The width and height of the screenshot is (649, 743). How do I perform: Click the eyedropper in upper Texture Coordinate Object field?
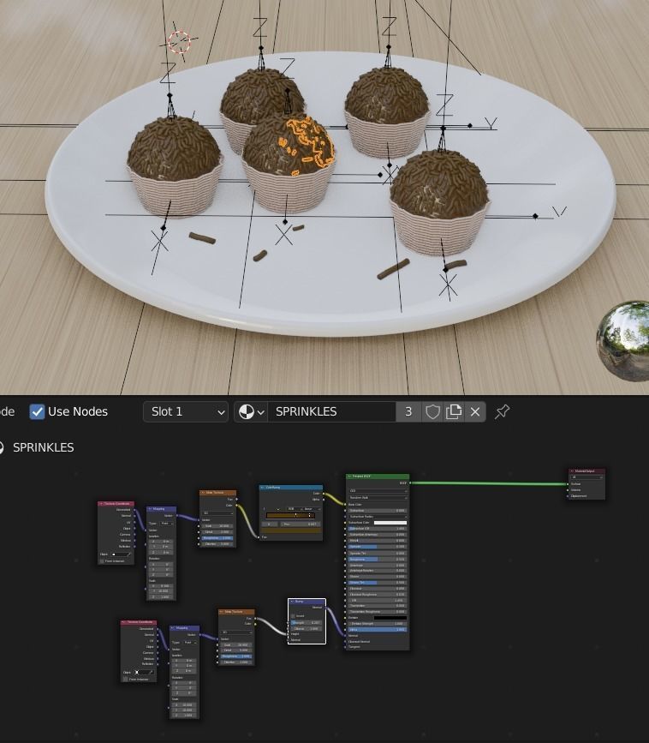tap(129, 554)
